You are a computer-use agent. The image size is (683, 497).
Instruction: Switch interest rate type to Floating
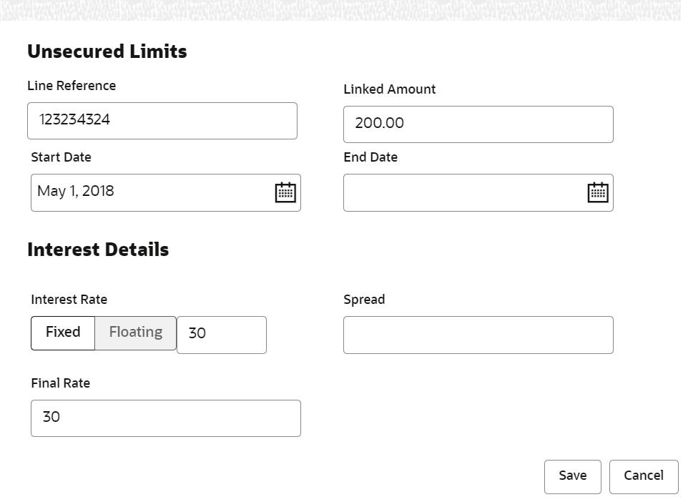[136, 333]
